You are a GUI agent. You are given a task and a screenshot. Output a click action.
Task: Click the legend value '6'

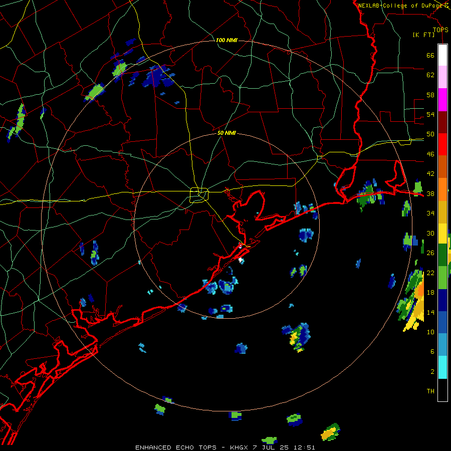tap(432, 351)
